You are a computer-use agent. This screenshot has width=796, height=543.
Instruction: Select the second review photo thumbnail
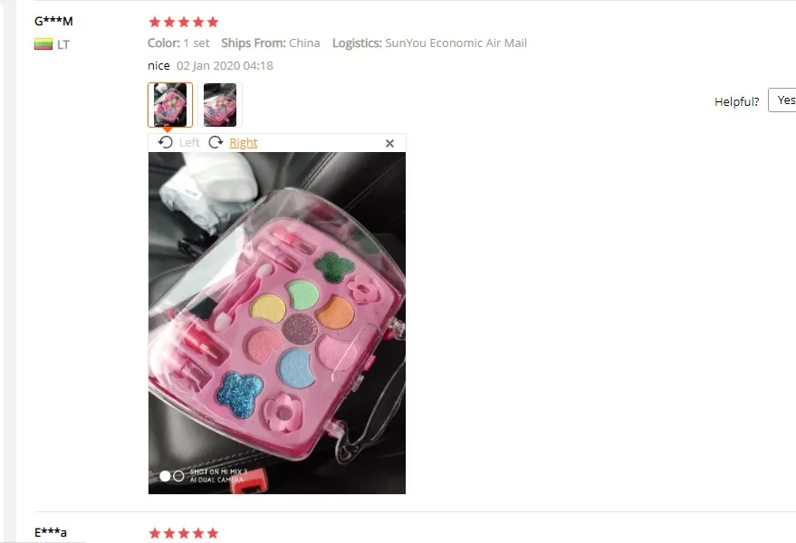tap(220, 105)
